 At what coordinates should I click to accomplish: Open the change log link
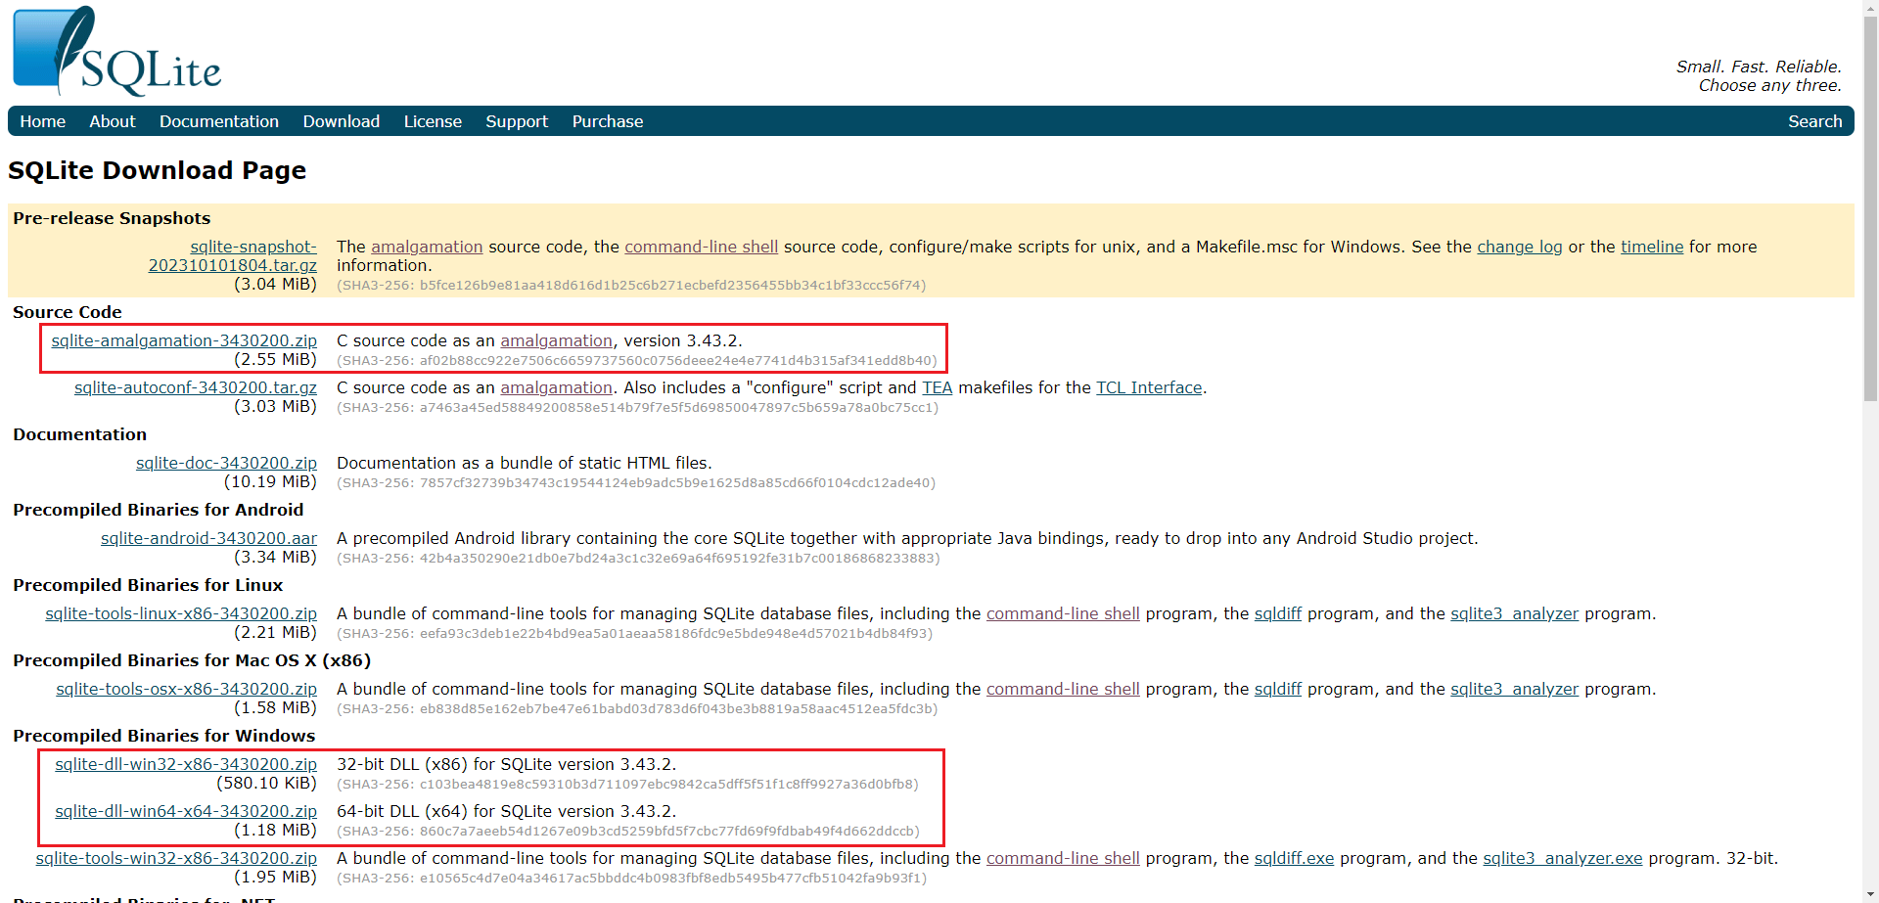[x=1520, y=247]
